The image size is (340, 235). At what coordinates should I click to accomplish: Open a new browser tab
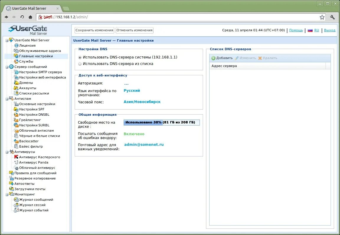(66, 9)
